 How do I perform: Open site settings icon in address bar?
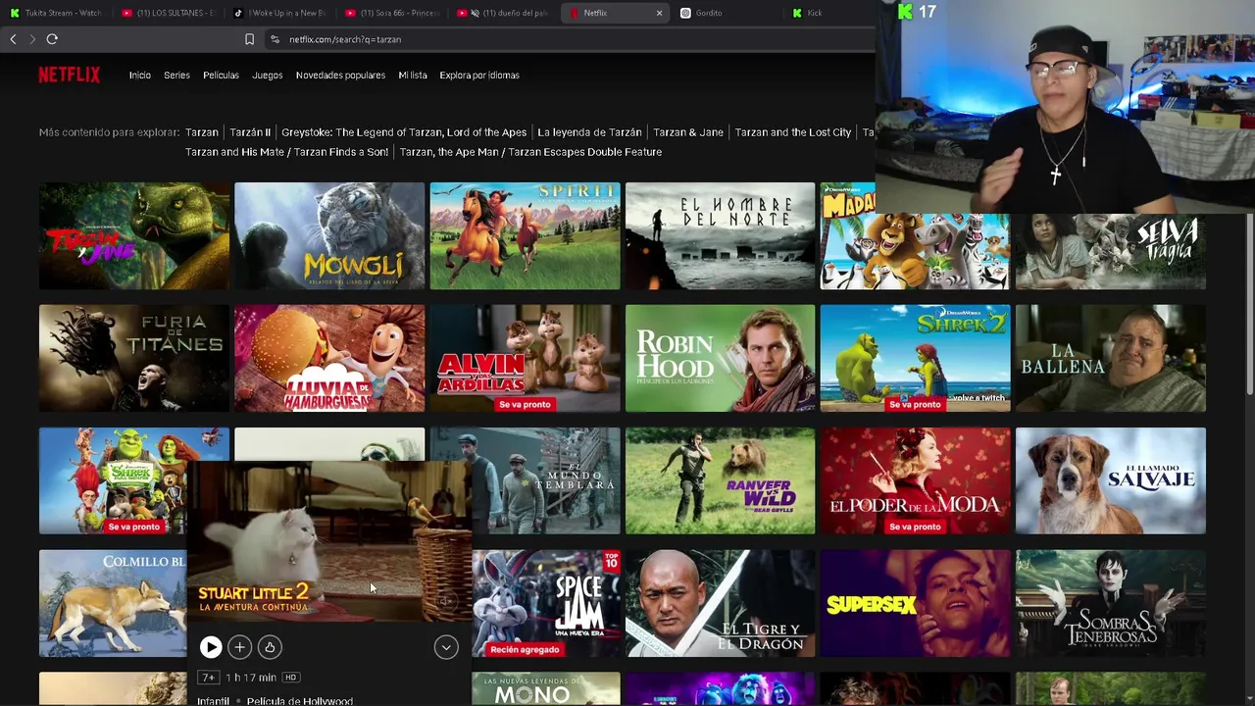[276, 39]
